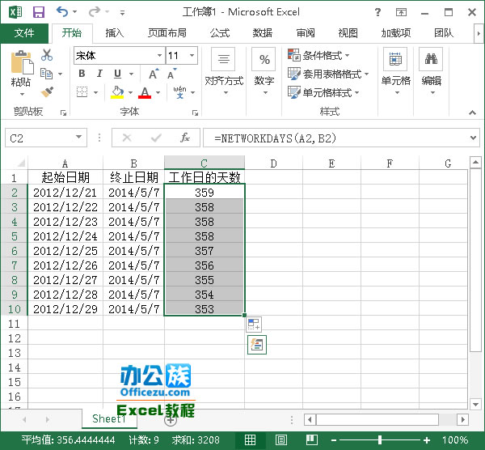The image size is (485, 450).
Task: Open font name dropdown 宋体
Action: [159, 55]
